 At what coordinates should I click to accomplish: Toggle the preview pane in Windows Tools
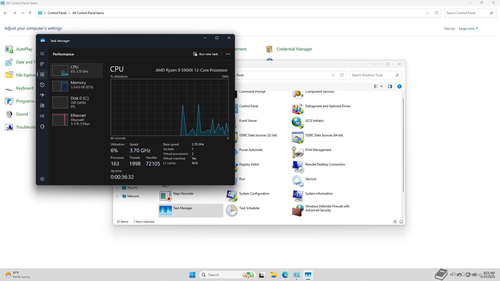pyautogui.click(x=390, y=86)
